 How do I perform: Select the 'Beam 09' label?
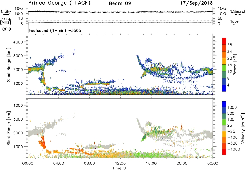click(120, 3)
